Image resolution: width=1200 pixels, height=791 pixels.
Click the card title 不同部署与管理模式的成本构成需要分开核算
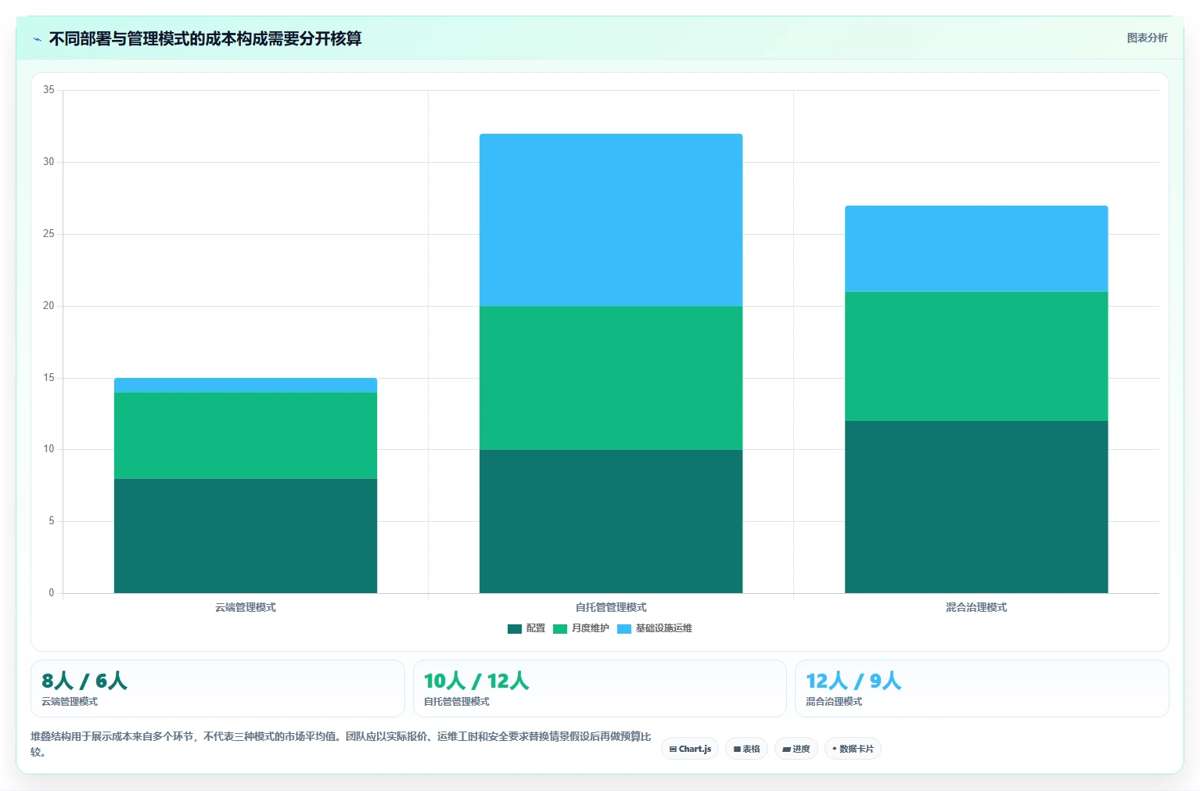pos(206,39)
